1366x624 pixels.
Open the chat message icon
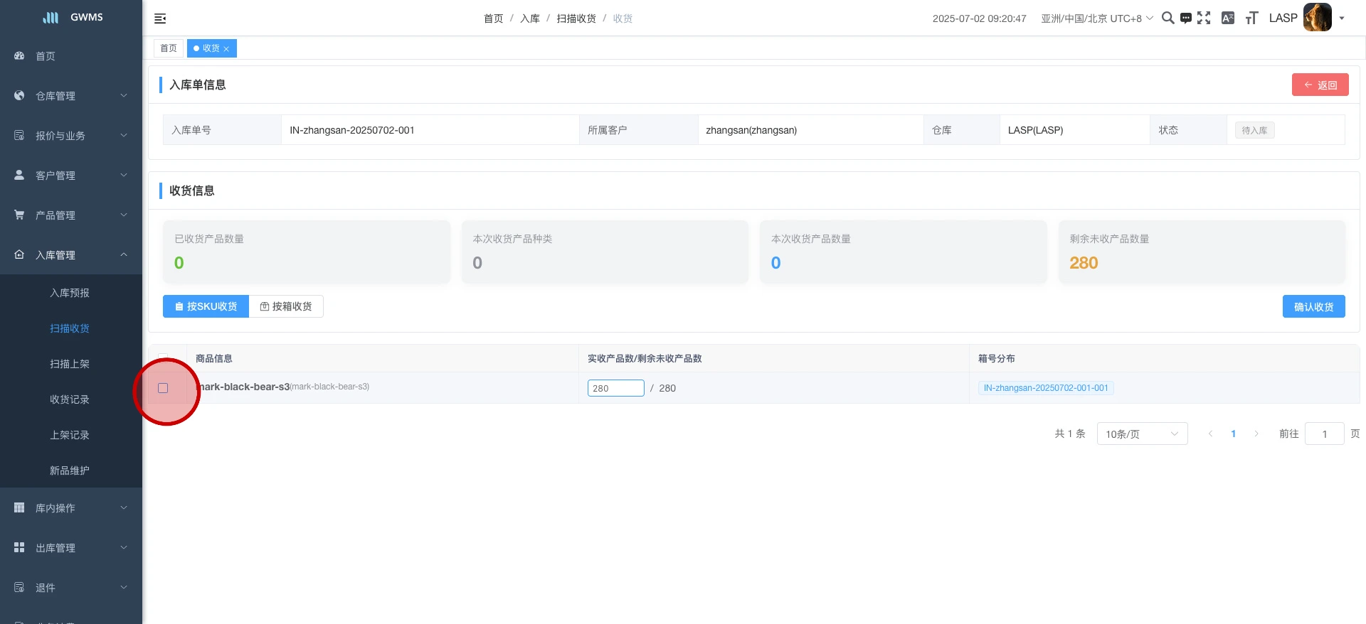click(1185, 18)
